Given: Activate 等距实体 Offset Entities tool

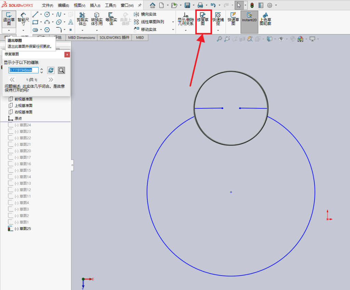Looking at the screenshot, I should [111, 19].
